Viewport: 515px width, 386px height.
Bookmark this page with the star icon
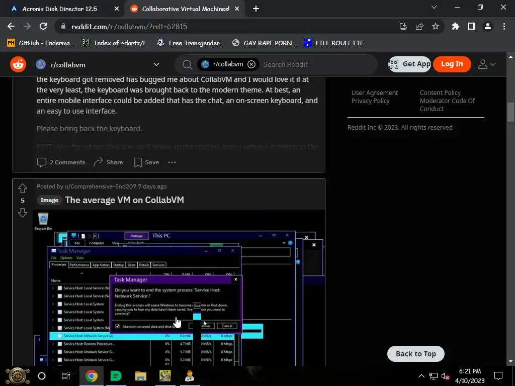click(x=435, y=26)
